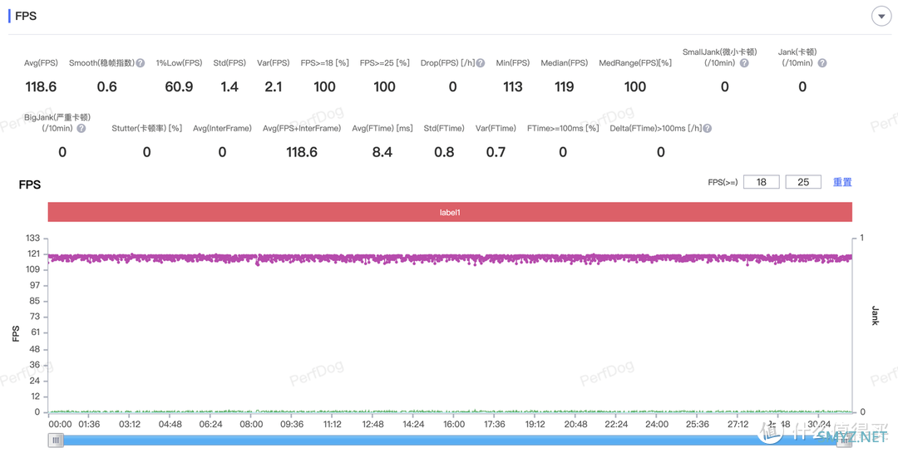
Task: Click help icon beside Smooth(稳帧指数)
Action: 141,63
